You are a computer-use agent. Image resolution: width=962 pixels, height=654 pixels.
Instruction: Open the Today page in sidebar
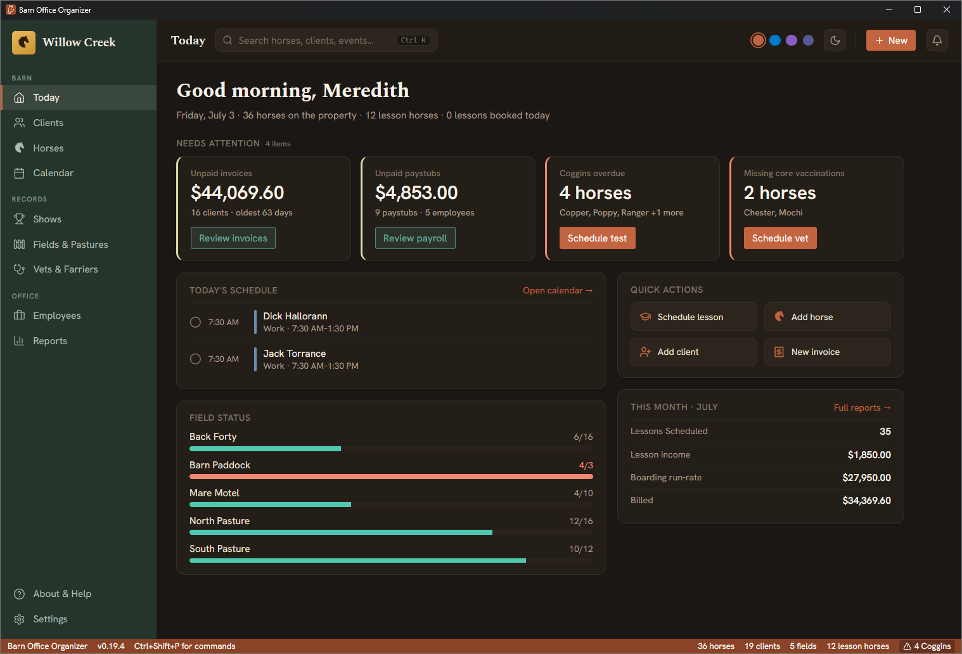[79, 98]
